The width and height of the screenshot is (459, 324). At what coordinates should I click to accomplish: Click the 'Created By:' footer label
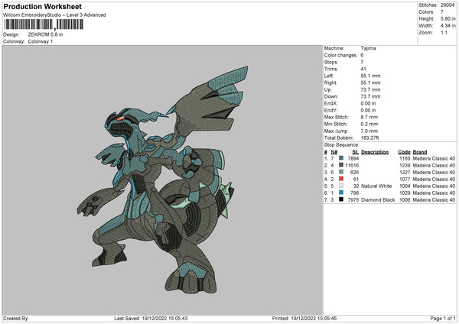[16, 318]
